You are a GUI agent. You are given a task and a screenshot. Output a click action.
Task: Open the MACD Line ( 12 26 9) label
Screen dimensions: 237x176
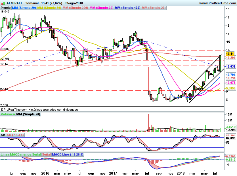click(68, 154)
